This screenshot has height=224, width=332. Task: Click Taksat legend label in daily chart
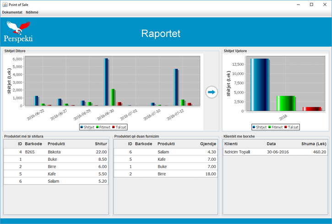coord(121,127)
